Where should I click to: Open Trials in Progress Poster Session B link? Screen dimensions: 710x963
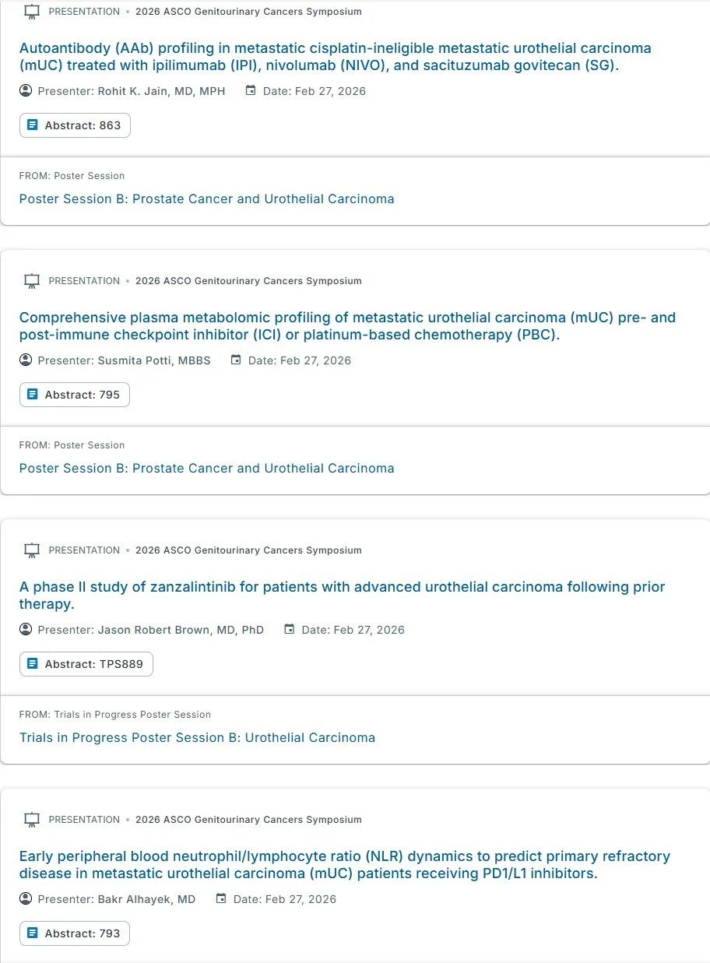(197, 737)
